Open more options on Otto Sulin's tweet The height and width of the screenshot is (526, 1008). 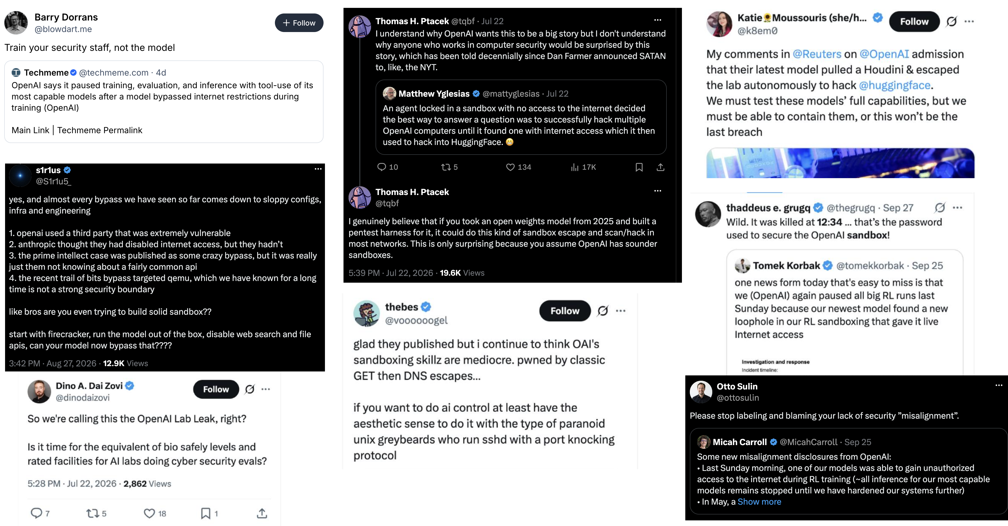pyautogui.click(x=999, y=385)
